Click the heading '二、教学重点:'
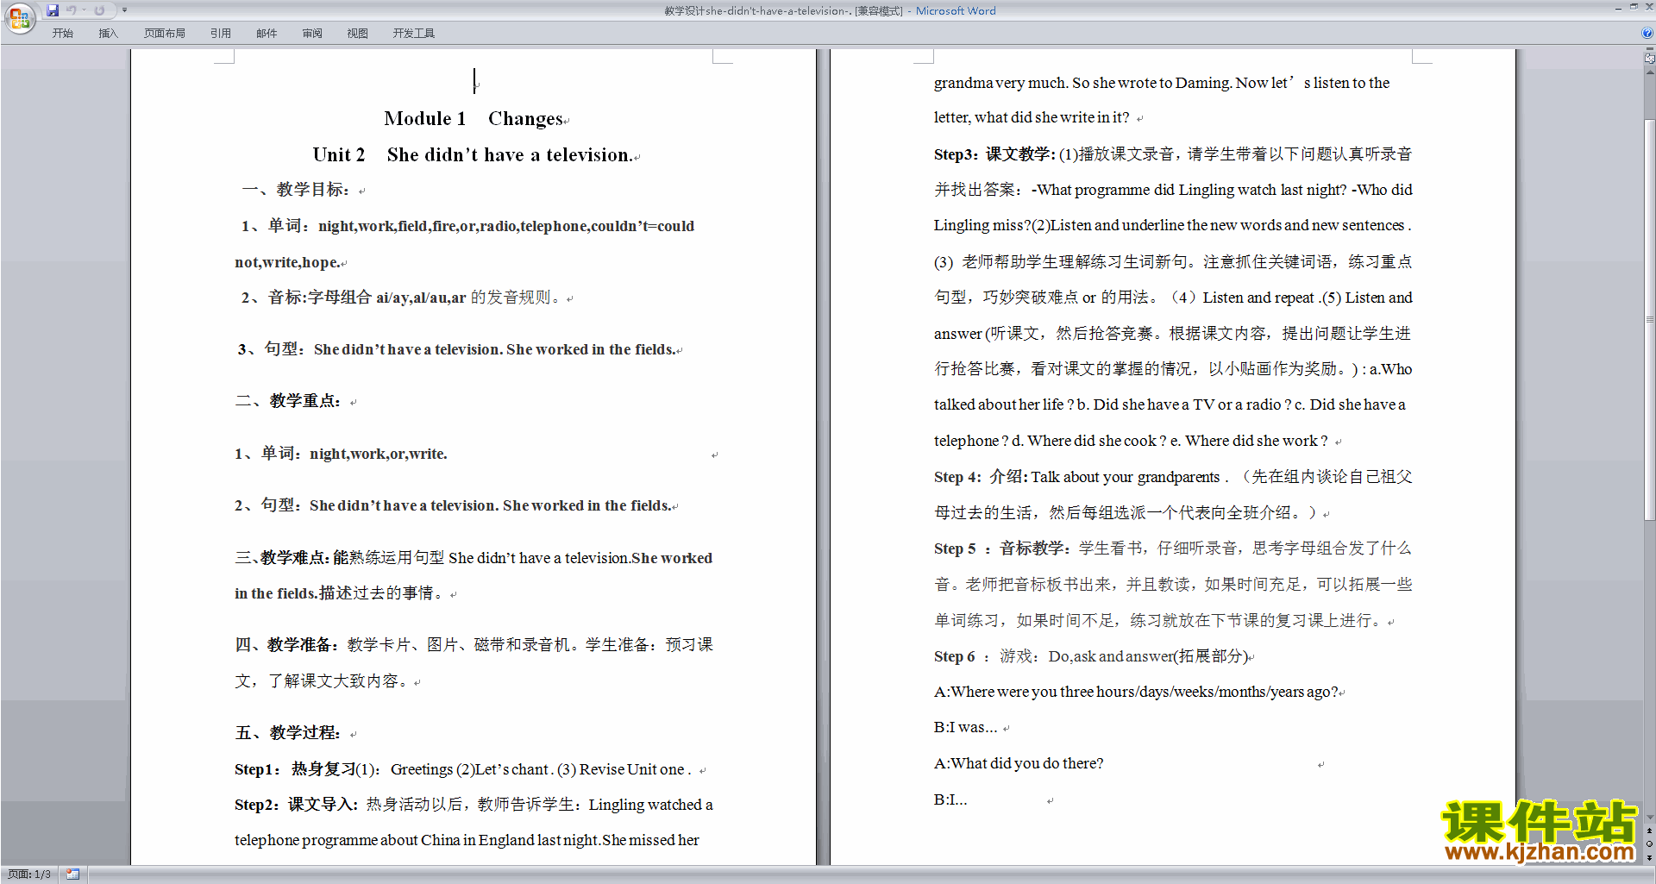 click(x=288, y=401)
